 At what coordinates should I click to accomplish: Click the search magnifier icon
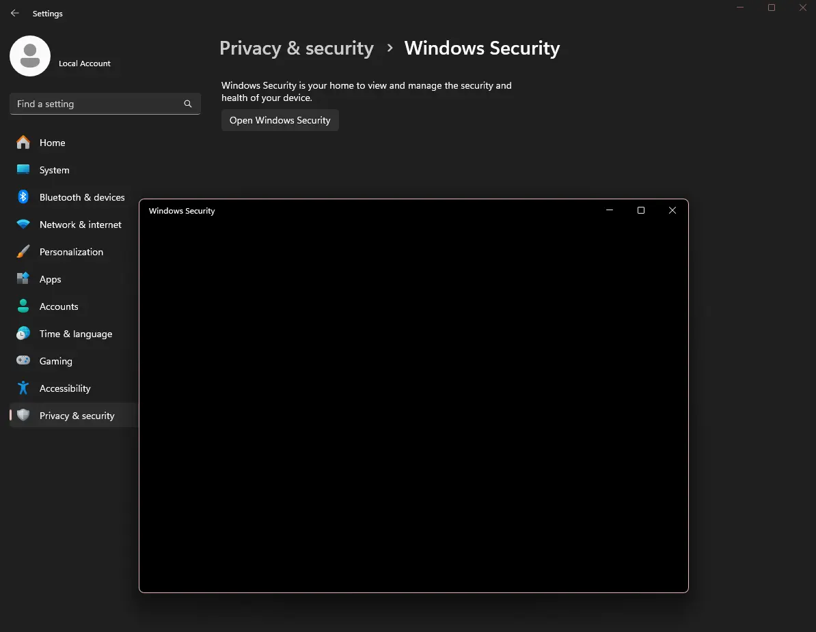pyautogui.click(x=188, y=104)
